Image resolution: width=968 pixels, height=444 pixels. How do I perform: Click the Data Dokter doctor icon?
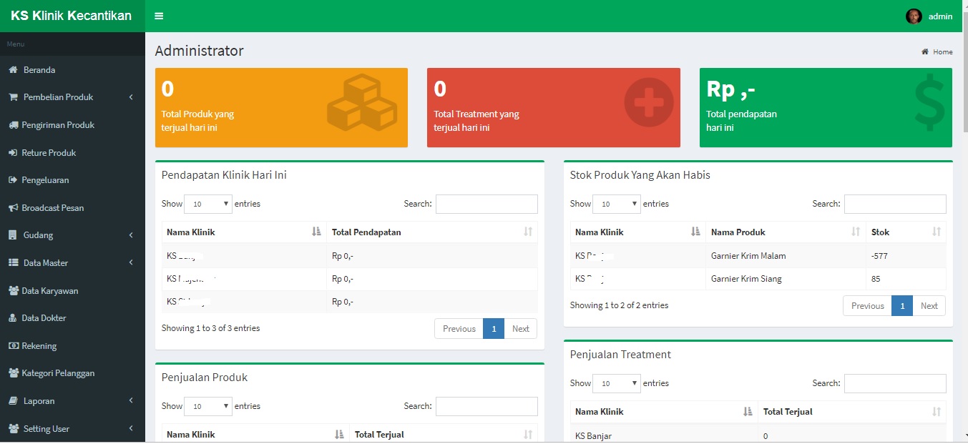(x=13, y=318)
